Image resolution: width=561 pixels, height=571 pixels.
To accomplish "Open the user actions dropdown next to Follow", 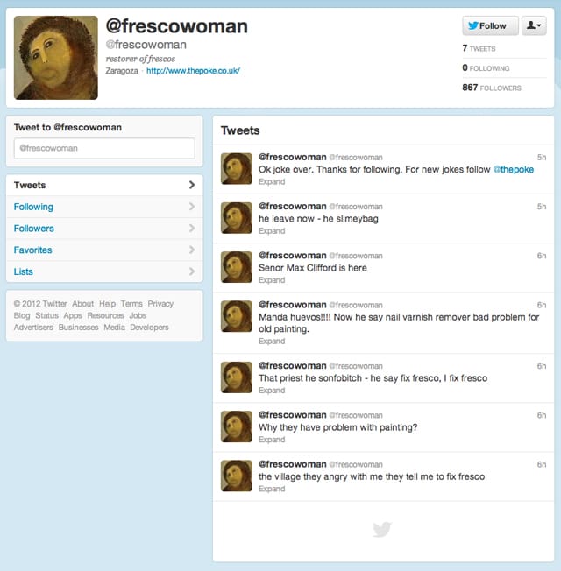I will 534,25.
